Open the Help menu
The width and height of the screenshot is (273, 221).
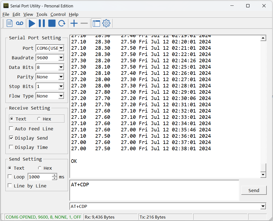pos(74,14)
